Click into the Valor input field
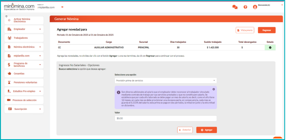This screenshot has width=286, height=140. (165, 118)
